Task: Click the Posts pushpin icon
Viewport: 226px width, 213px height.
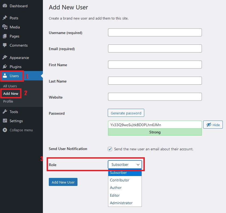Action: pyautogui.click(x=5, y=18)
